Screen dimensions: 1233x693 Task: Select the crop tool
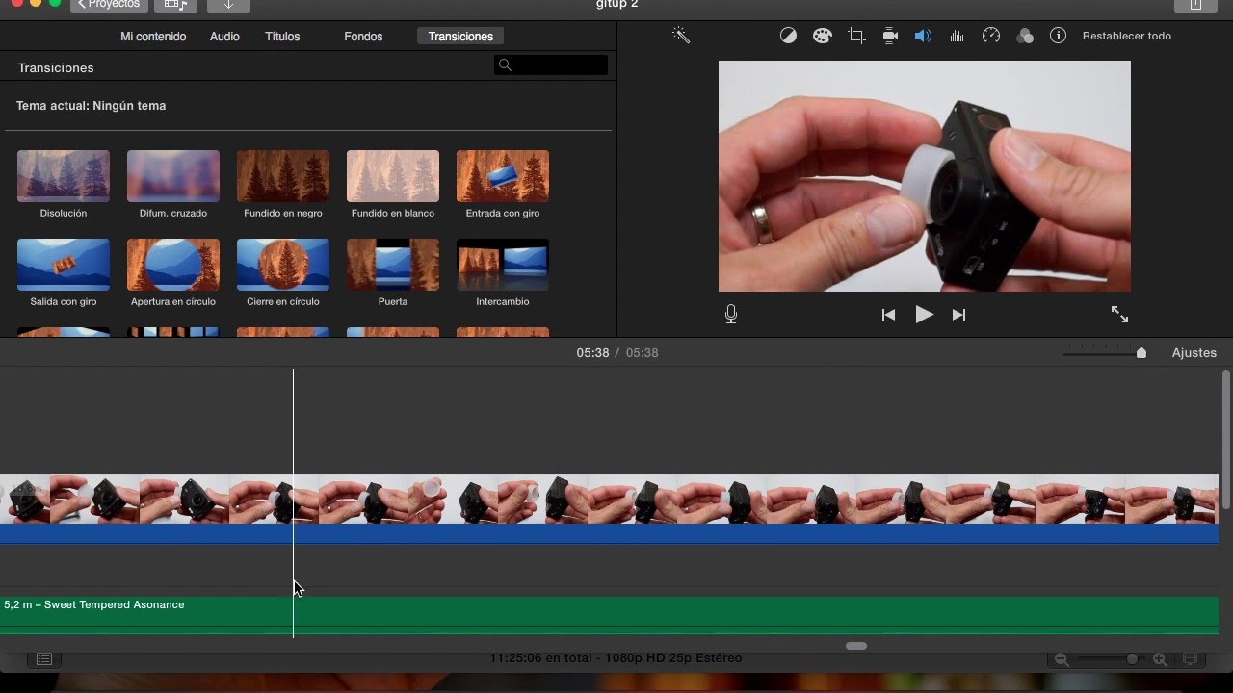pos(856,36)
